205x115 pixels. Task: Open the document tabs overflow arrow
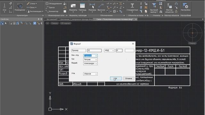(x=203, y=19)
